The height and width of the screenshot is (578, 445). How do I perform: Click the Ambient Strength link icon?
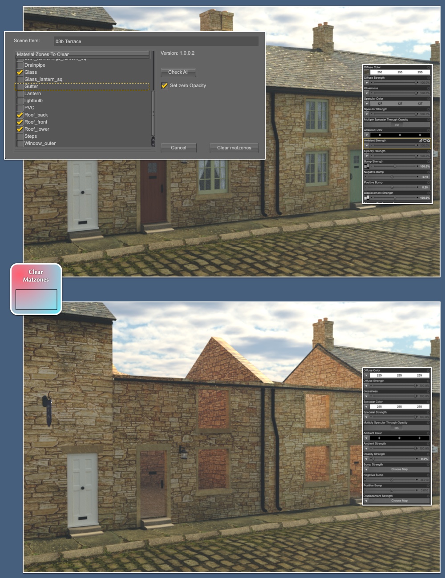click(x=421, y=140)
